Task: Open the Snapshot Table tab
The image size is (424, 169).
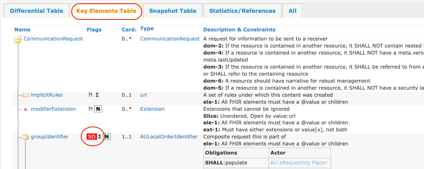Action: click(x=173, y=11)
